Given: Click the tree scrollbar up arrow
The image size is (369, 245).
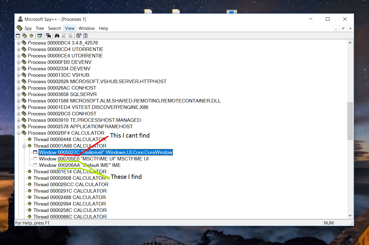Looking at the screenshot, I should (350, 42).
